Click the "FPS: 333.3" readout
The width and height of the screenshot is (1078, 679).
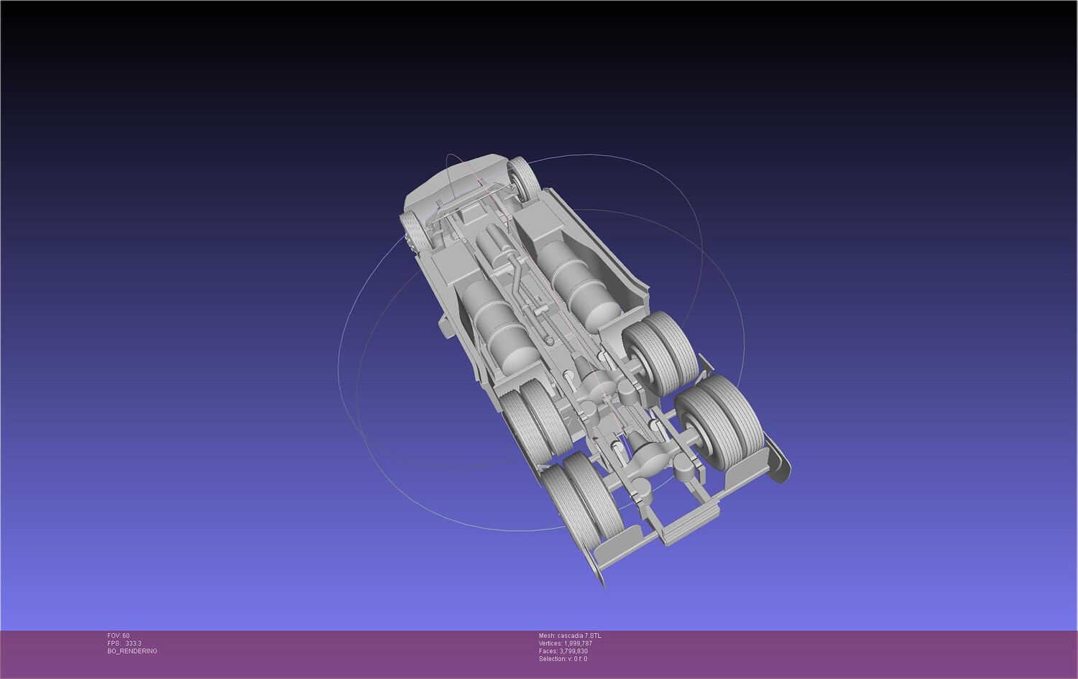pyautogui.click(x=124, y=644)
